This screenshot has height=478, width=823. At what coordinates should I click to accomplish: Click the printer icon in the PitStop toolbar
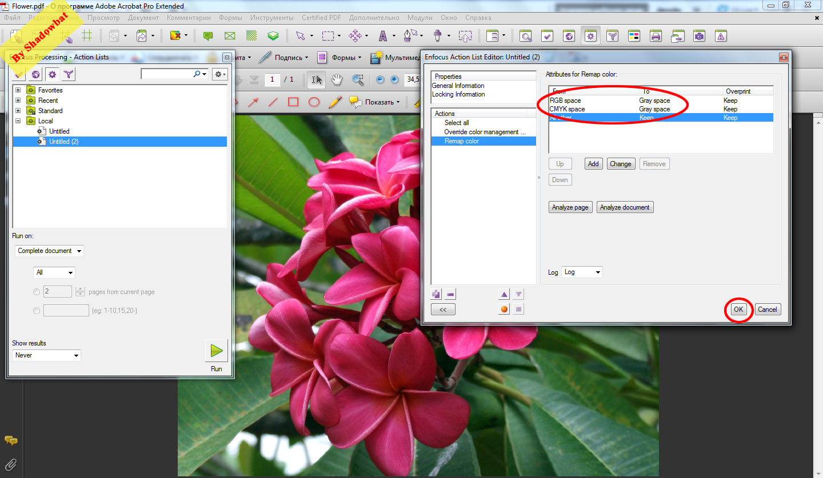[656, 36]
